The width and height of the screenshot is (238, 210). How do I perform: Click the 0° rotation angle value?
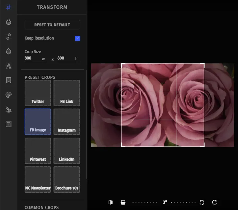pos(165,203)
